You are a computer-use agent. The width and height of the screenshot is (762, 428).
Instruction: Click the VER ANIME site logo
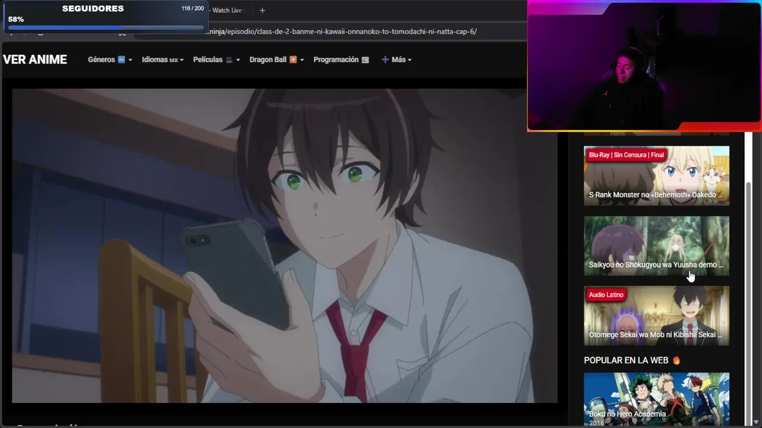coord(35,59)
